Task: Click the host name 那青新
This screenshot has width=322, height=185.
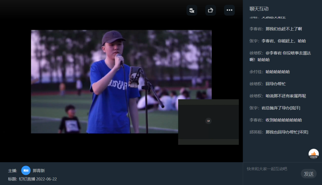Action: pyautogui.click(x=39, y=171)
